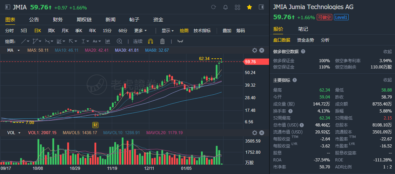Toggle 筹码 chip distribution panel
This screenshot has height=174, width=395.
click(x=240, y=31)
